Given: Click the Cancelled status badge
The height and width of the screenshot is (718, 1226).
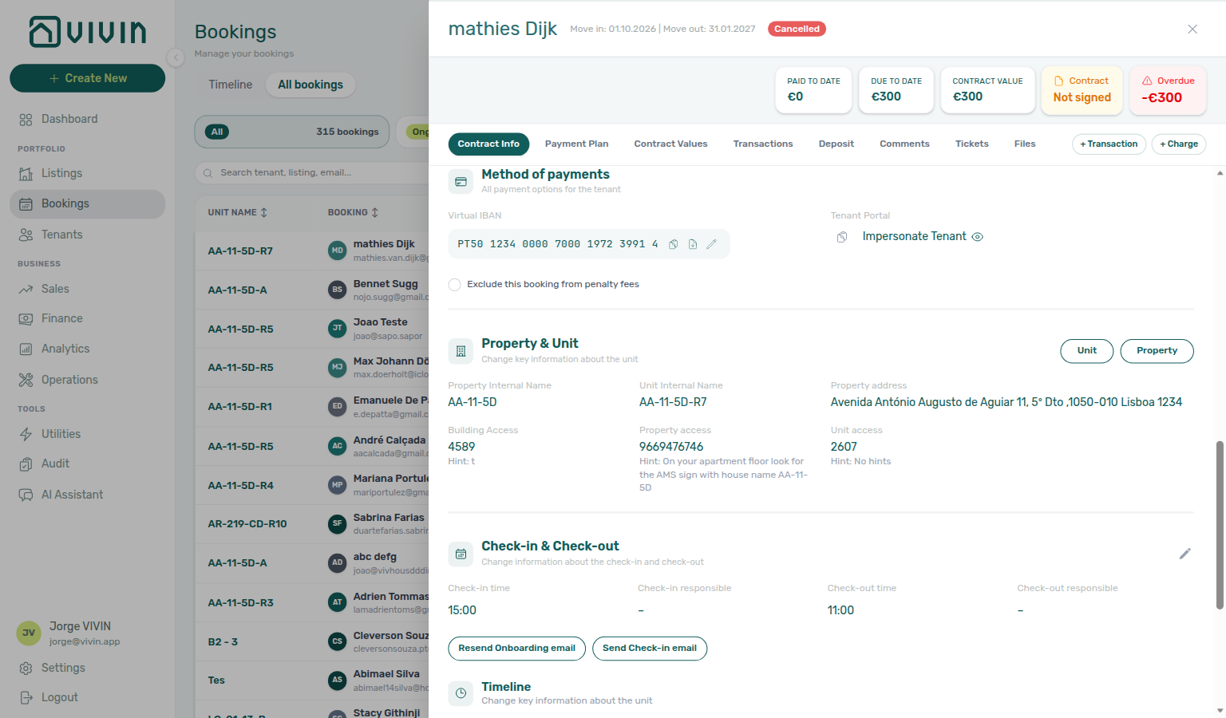Looking at the screenshot, I should [x=797, y=29].
